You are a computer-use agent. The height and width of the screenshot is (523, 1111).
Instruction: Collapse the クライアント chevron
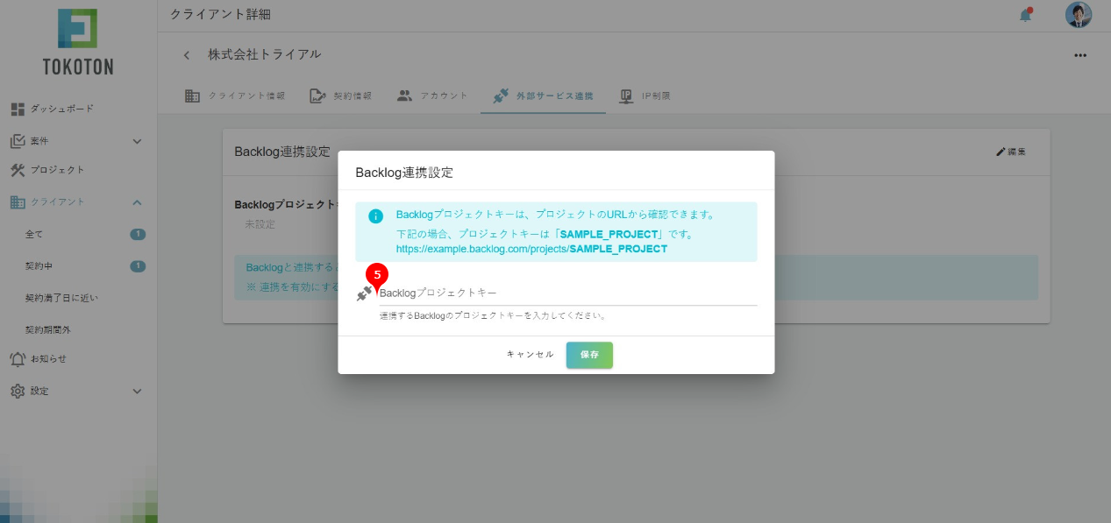(x=137, y=202)
